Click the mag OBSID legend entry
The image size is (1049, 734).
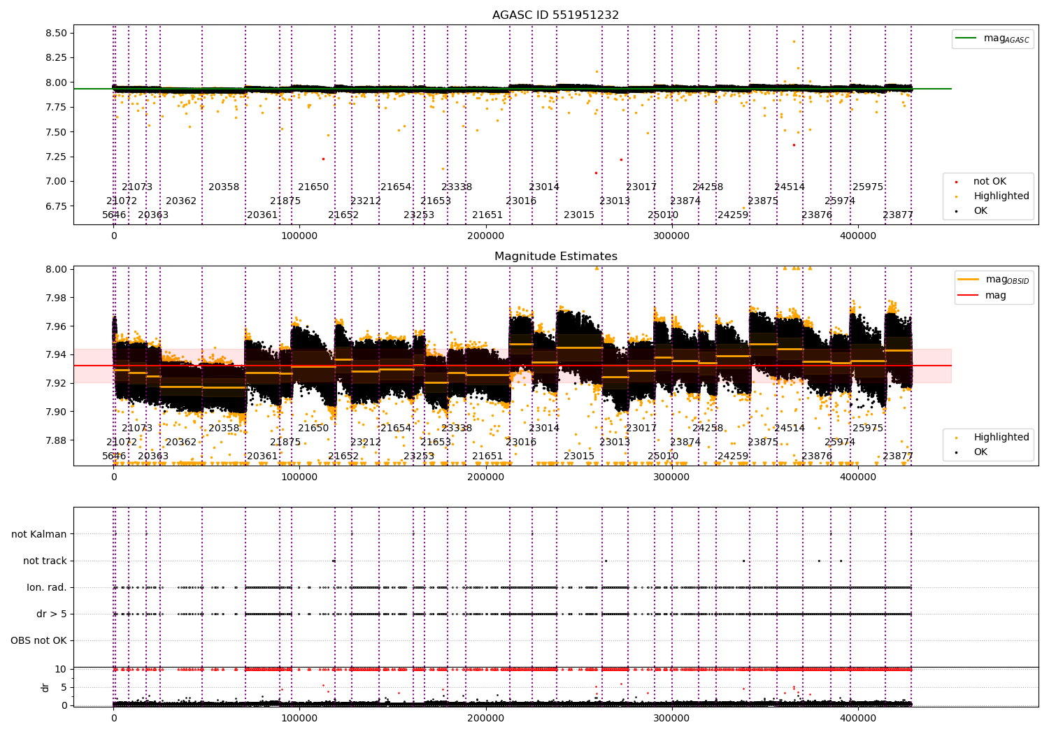994,280
